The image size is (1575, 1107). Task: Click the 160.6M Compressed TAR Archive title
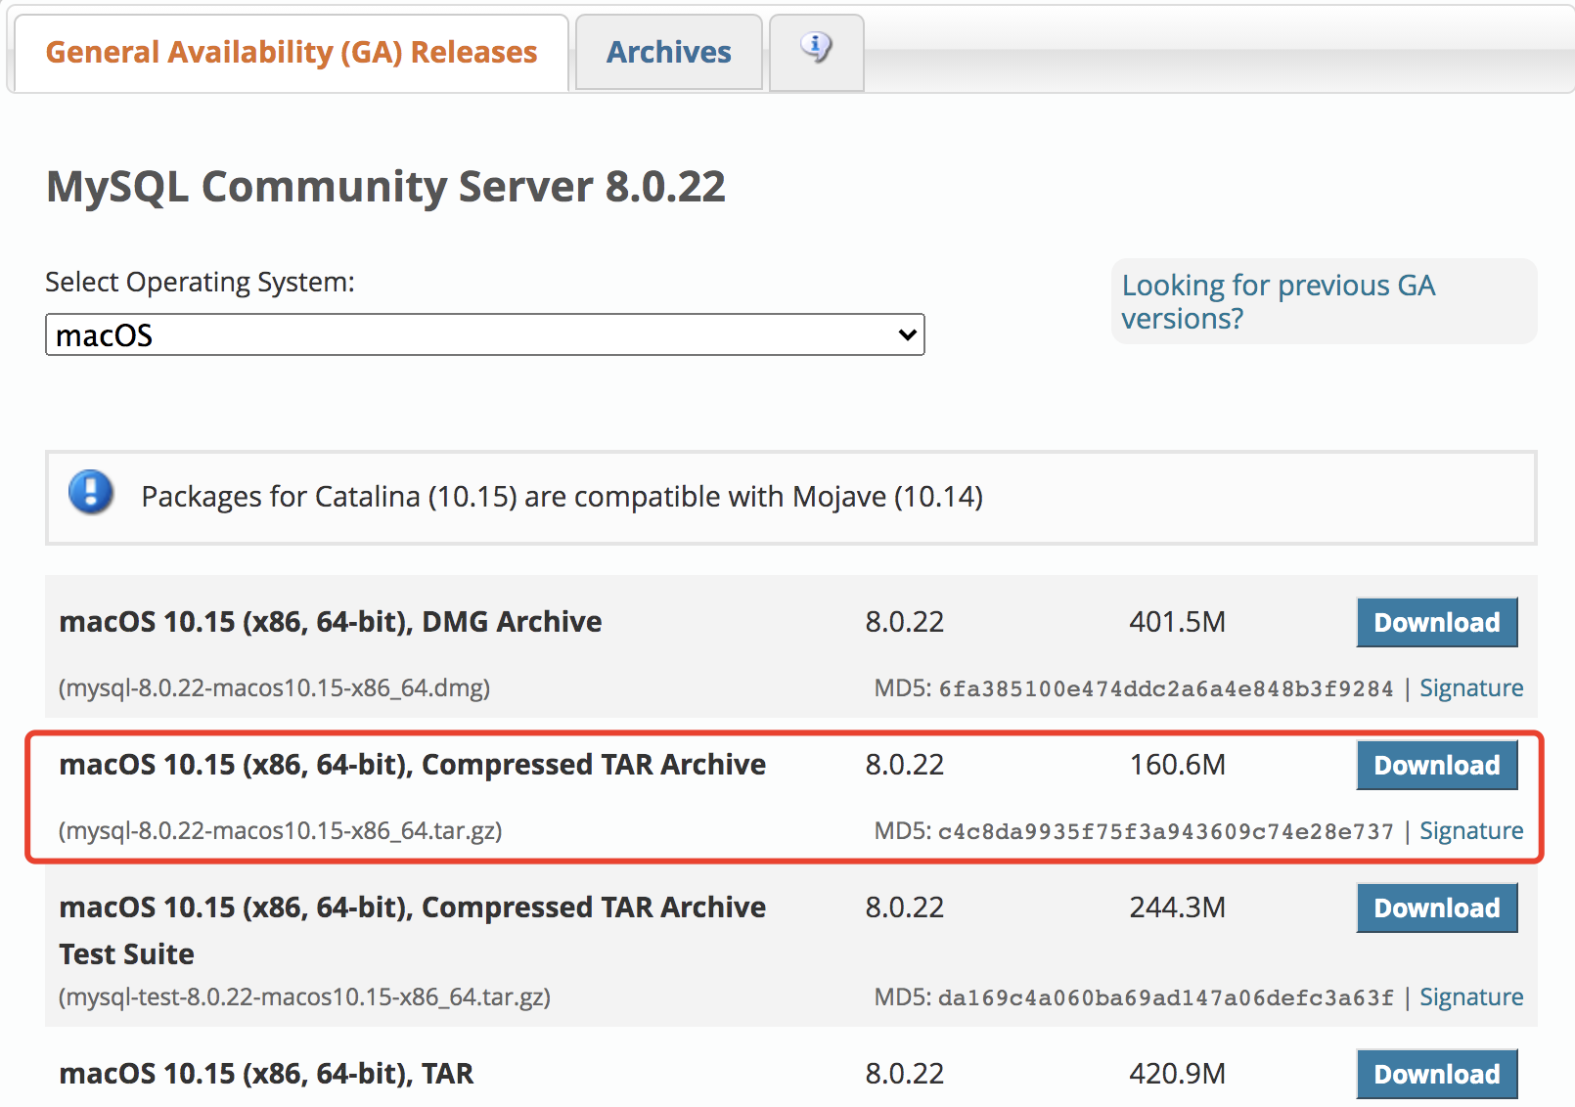click(413, 765)
